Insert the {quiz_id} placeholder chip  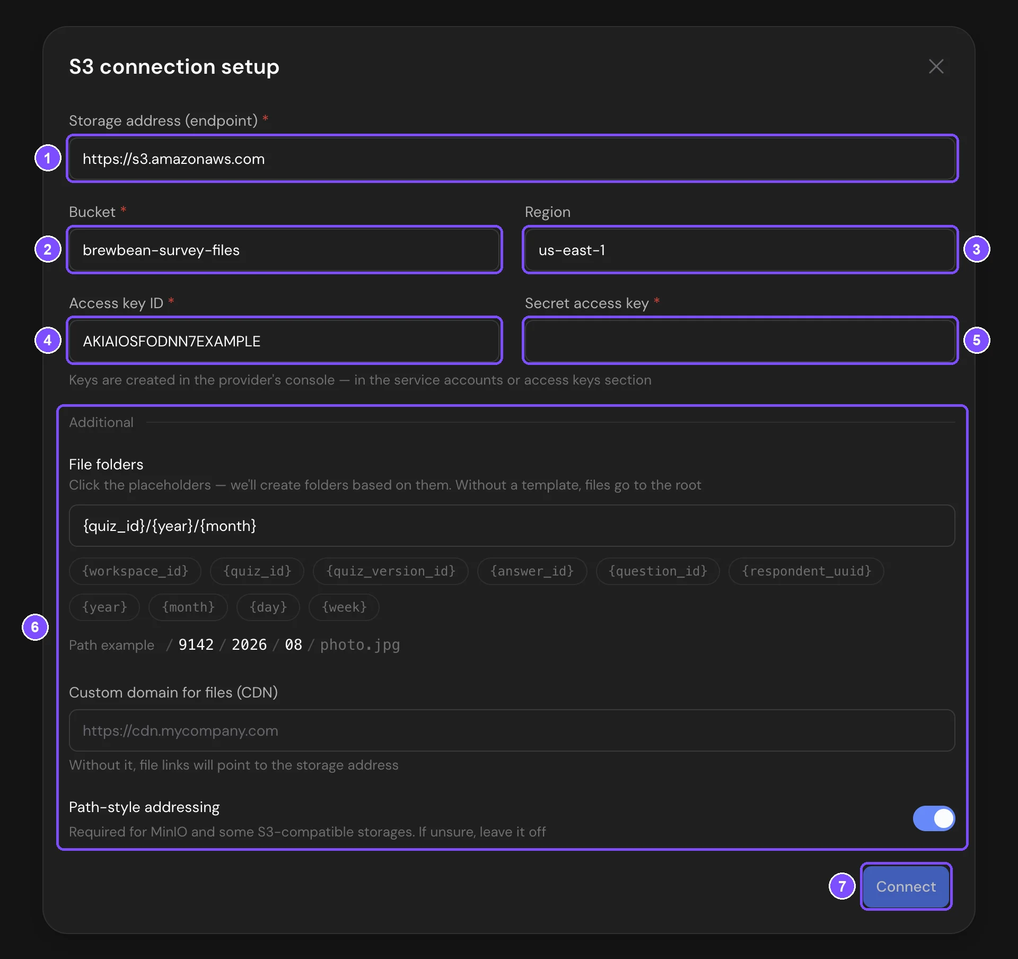(x=257, y=571)
